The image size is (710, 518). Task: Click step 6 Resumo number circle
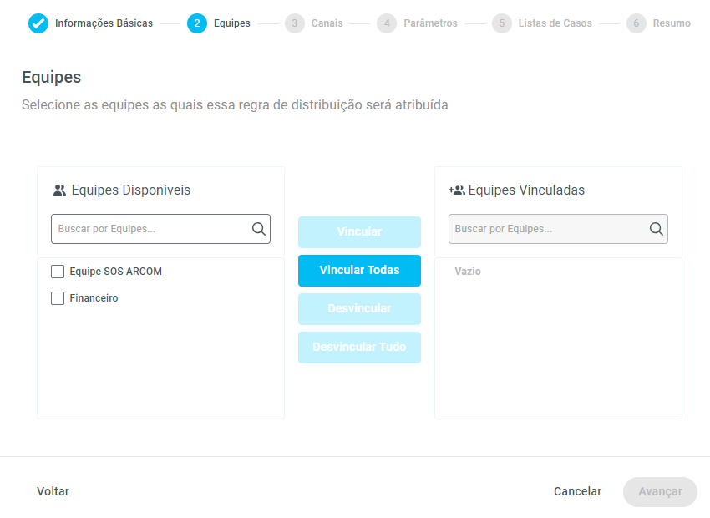pos(636,23)
